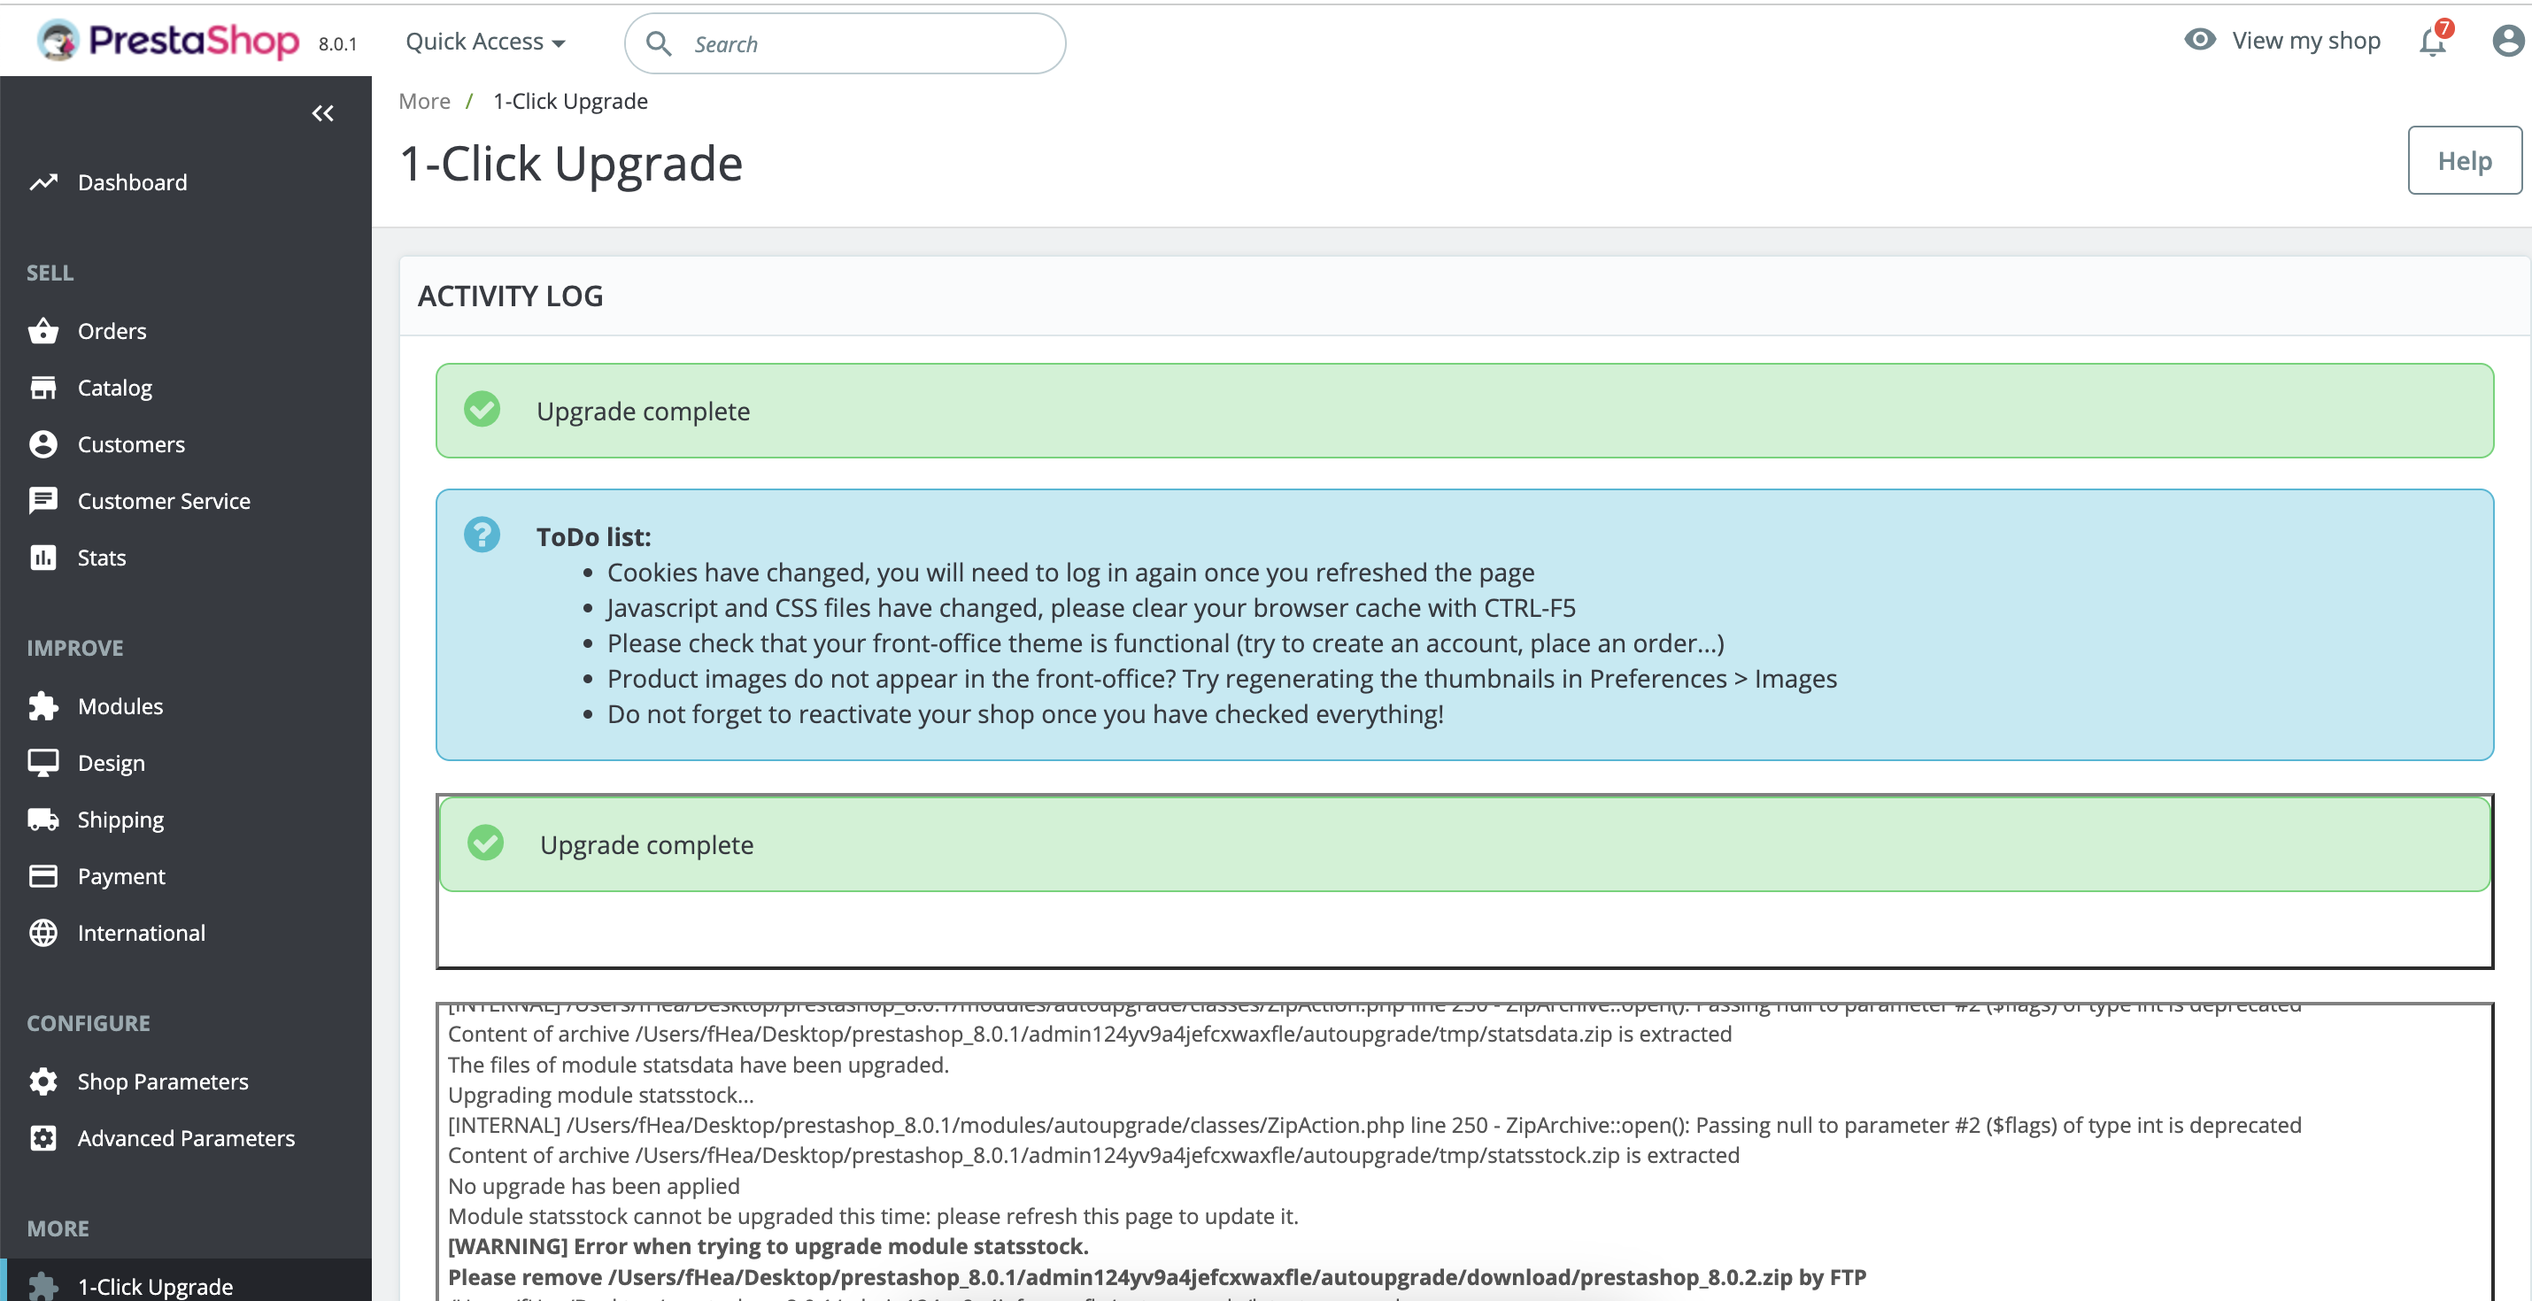Open the Dashboard via its trend chart icon
The image size is (2532, 1301).
coord(44,181)
